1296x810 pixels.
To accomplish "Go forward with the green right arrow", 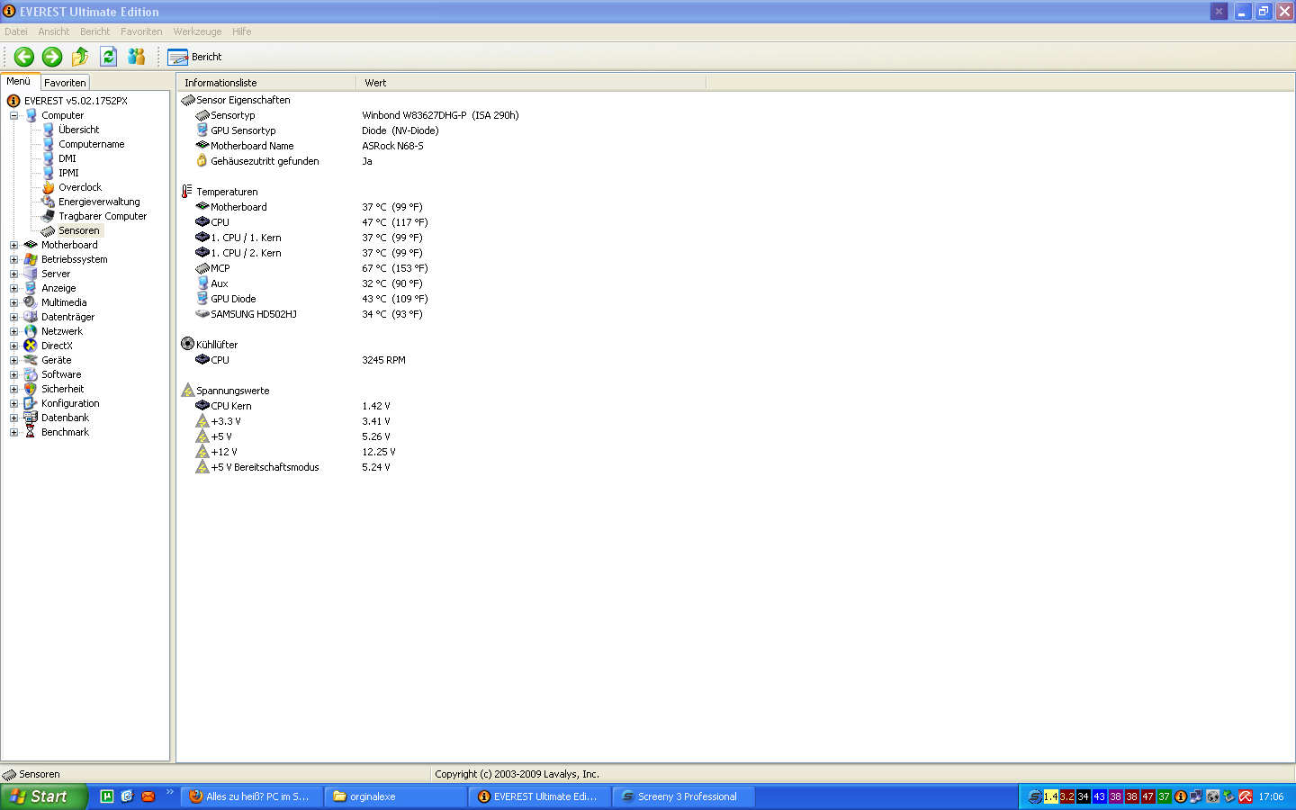I will pyautogui.click(x=52, y=57).
